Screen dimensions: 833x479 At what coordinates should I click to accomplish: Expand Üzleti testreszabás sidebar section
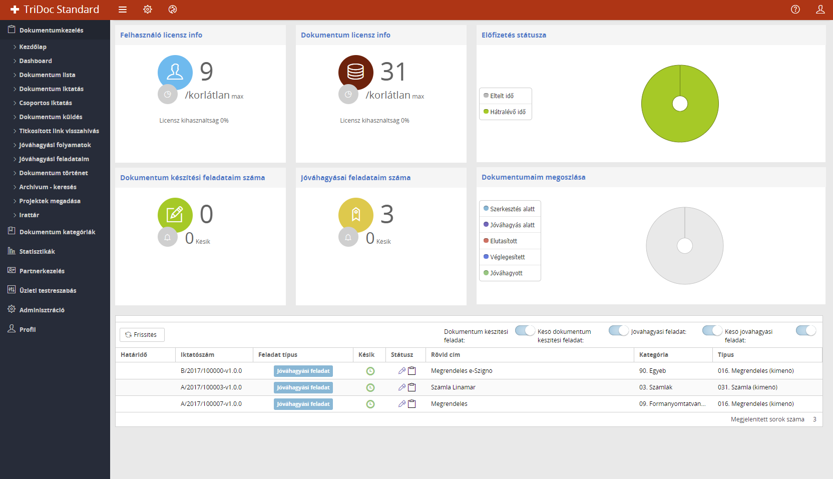tap(55, 290)
